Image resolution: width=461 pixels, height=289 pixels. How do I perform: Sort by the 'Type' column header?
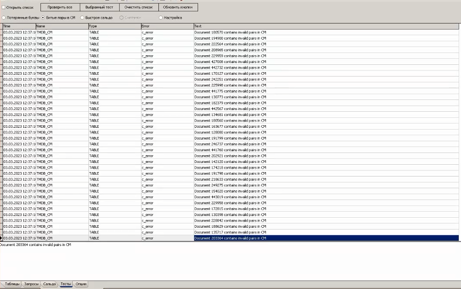click(114, 26)
